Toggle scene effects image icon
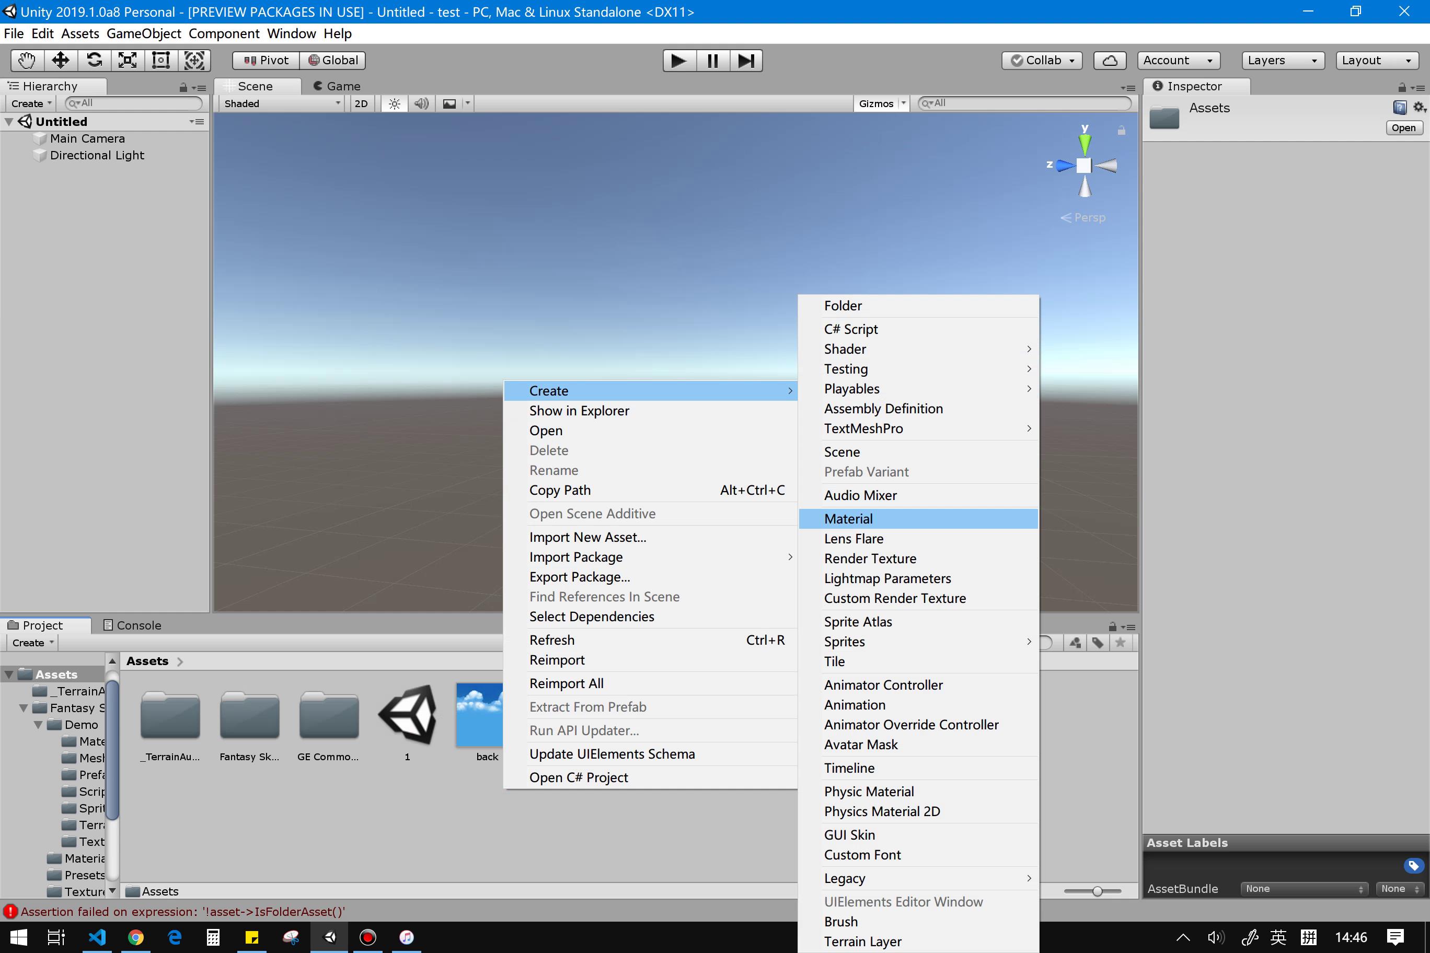 tap(449, 103)
